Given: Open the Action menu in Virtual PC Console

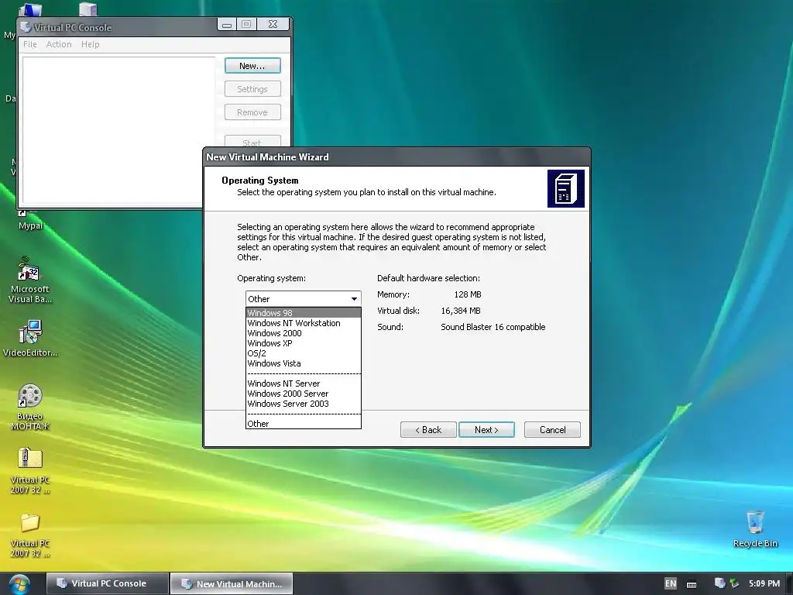Looking at the screenshot, I should point(59,44).
